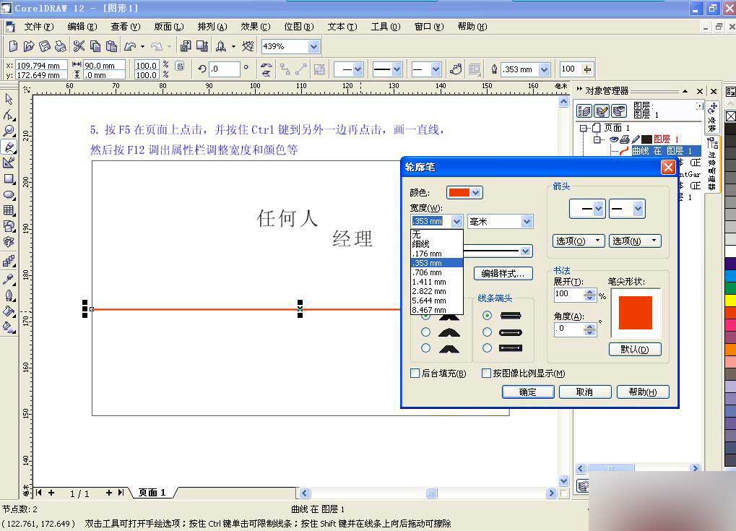Select the third line cap radio button

(488, 348)
